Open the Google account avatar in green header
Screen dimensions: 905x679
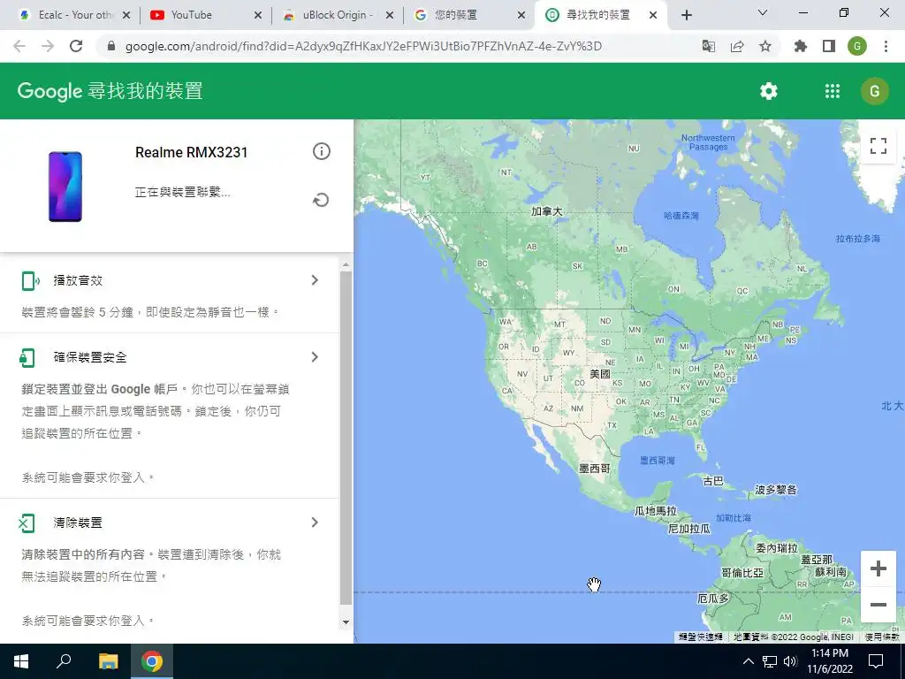tap(874, 91)
